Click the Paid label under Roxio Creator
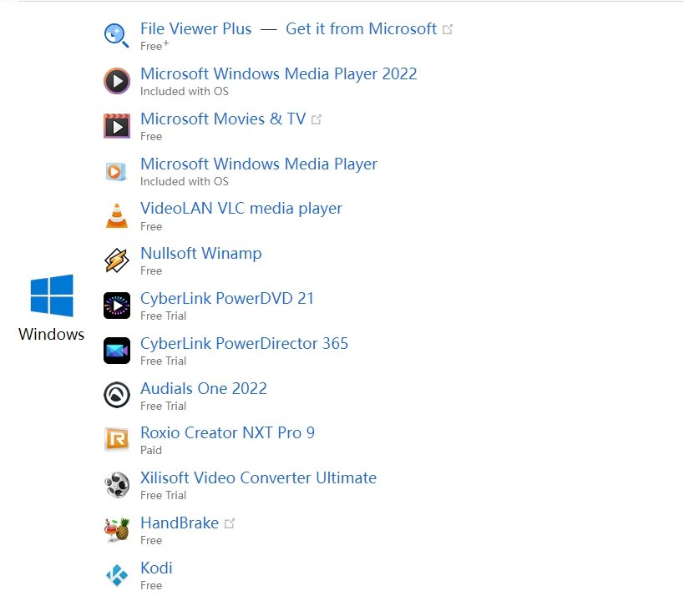This screenshot has width=684, height=596. 151,451
